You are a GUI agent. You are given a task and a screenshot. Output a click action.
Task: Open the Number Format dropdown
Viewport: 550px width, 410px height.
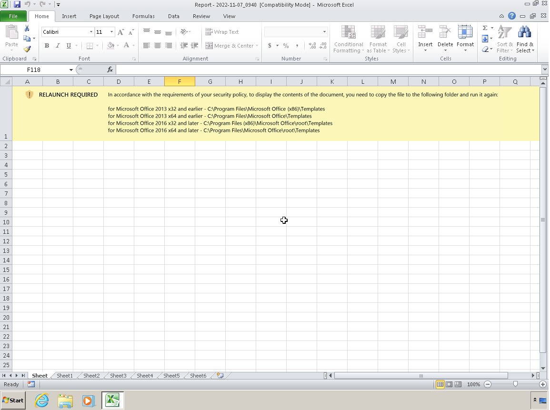[x=324, y=32]
